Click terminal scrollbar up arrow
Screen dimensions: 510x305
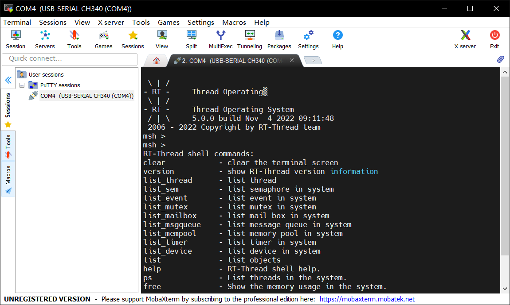click(505, 72)
